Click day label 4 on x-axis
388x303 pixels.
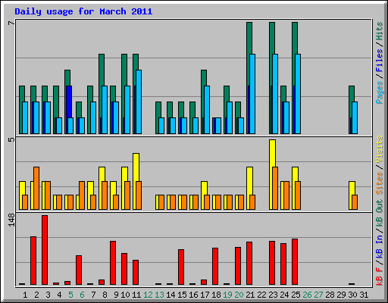[59, 295]
